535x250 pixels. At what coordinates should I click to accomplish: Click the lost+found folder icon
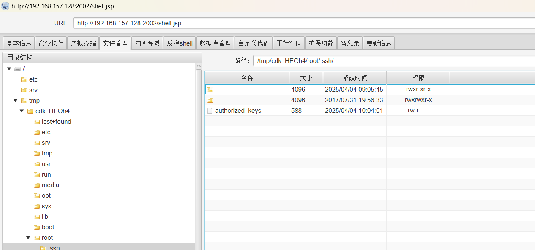37,122
